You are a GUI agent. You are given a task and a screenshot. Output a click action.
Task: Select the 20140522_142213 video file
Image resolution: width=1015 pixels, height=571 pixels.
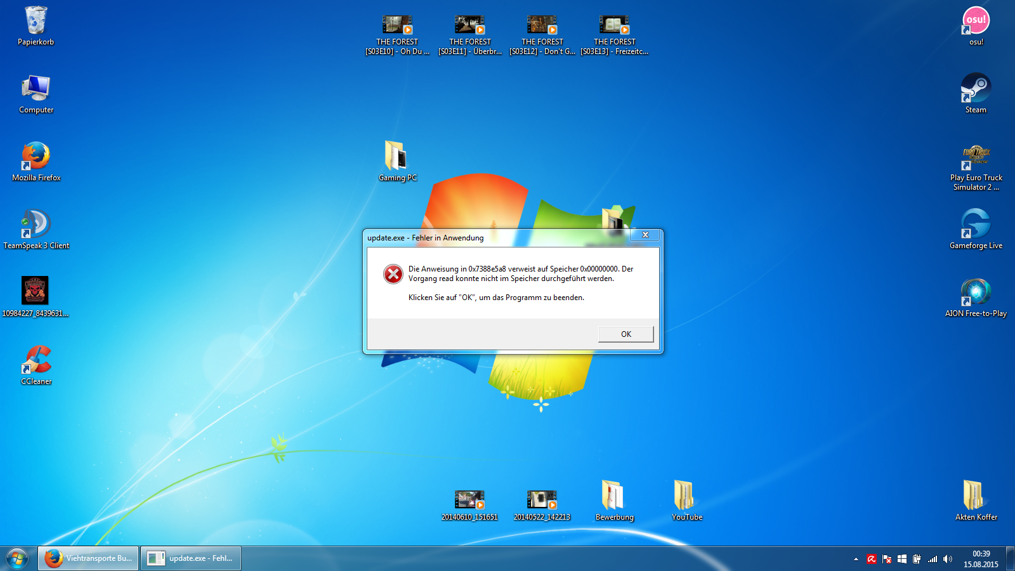click(x=542, y=506)
